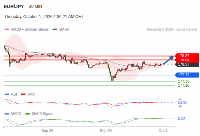
Task: Click the MACD legend label
Action: [16, 114]
